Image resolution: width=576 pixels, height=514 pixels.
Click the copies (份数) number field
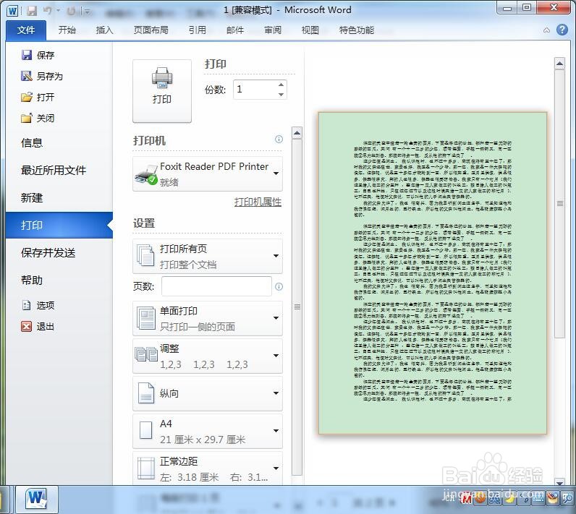pyautogui.click(x=255, y=90)
